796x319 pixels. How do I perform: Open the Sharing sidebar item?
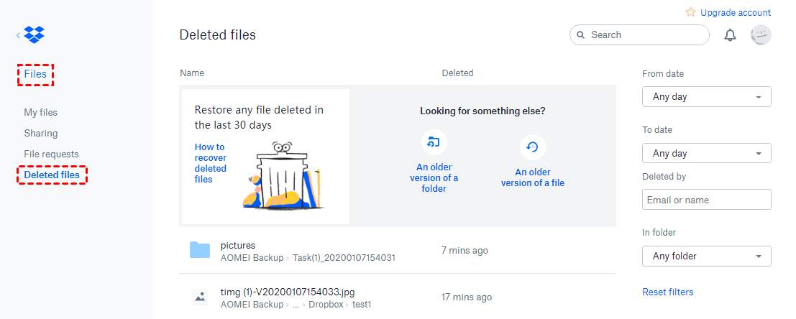coord(40,133)
